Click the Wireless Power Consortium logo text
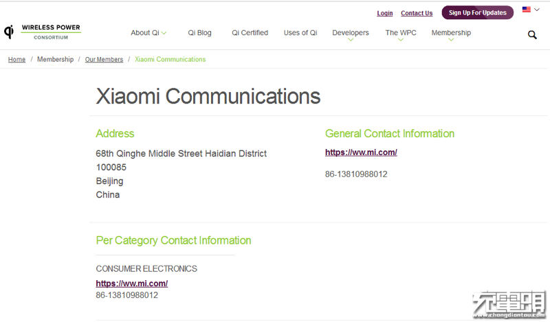This screenshot has height=322, width=550. [51, 32]
